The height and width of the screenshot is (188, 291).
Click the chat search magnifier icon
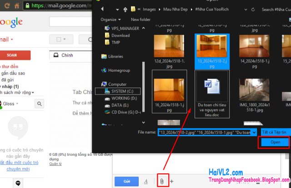coord(40,104)
